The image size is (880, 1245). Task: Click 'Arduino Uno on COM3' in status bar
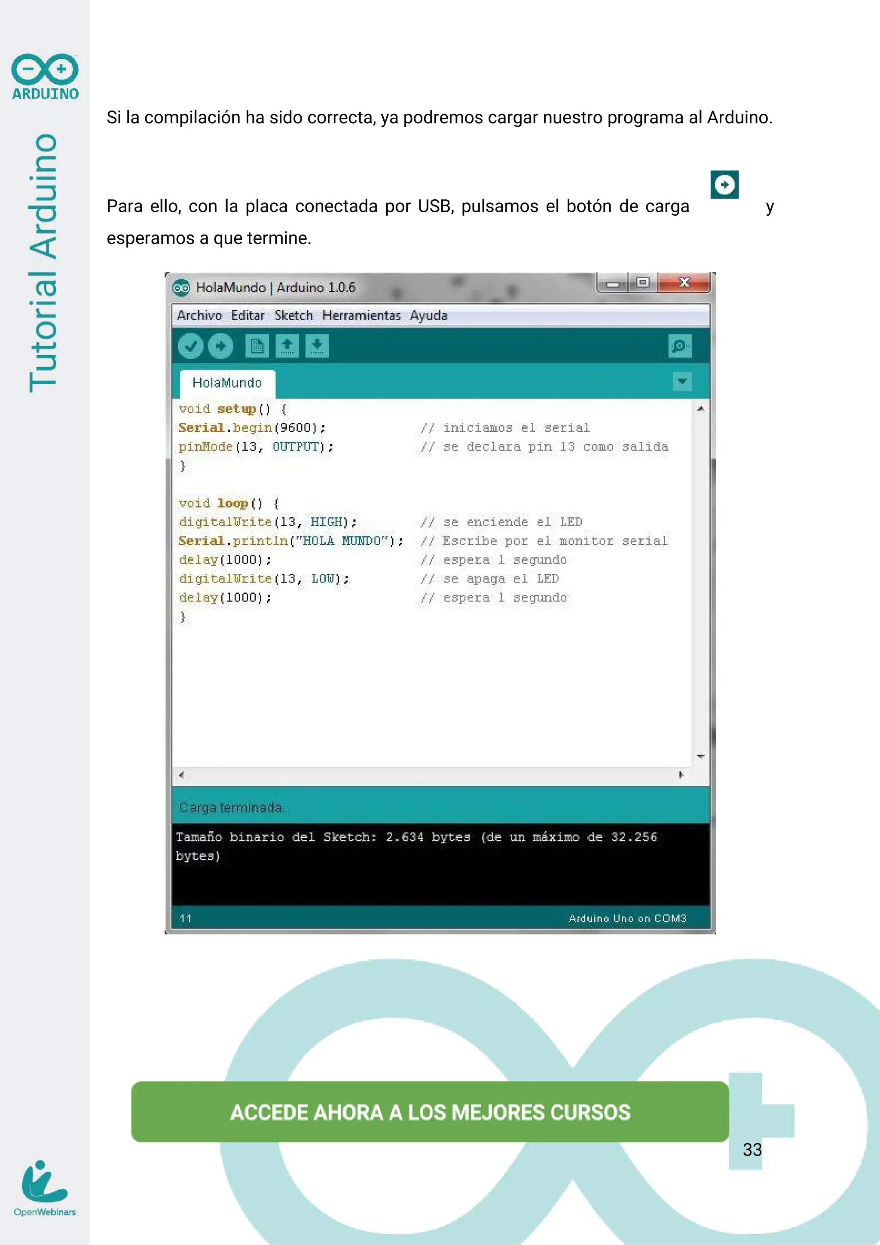(627, 918)
